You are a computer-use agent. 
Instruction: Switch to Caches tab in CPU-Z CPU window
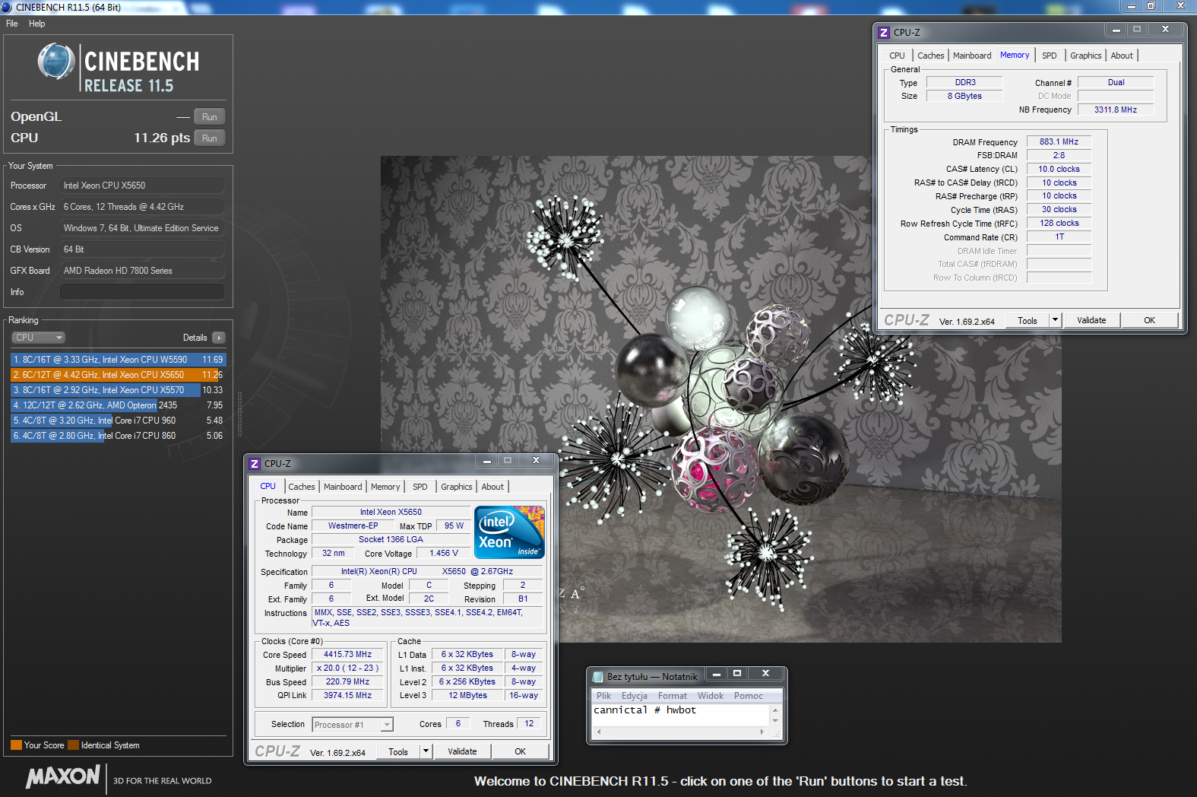pyautogui.click(x=302, y=487)
